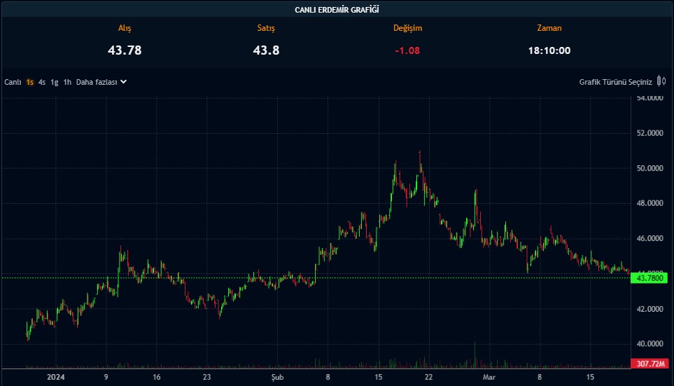Click the red 307.72M volume label
The width and height of the screenshot is (674, 386).
[x=648, y=364]
